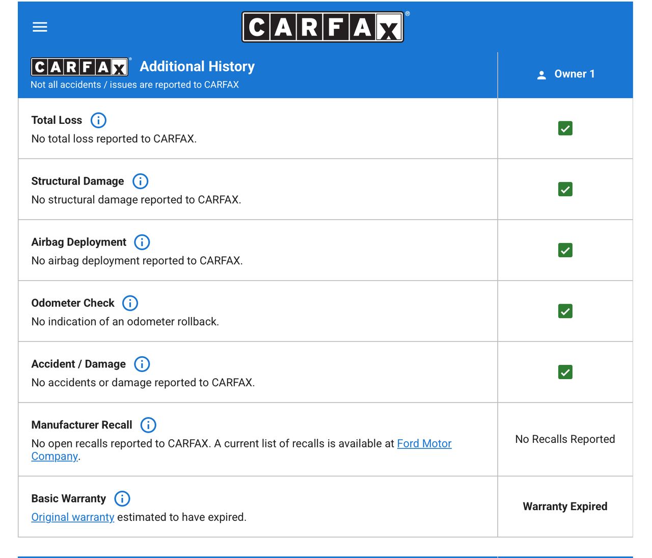Show Manufacturer Recall info tooltip

[x=148, y=425]
